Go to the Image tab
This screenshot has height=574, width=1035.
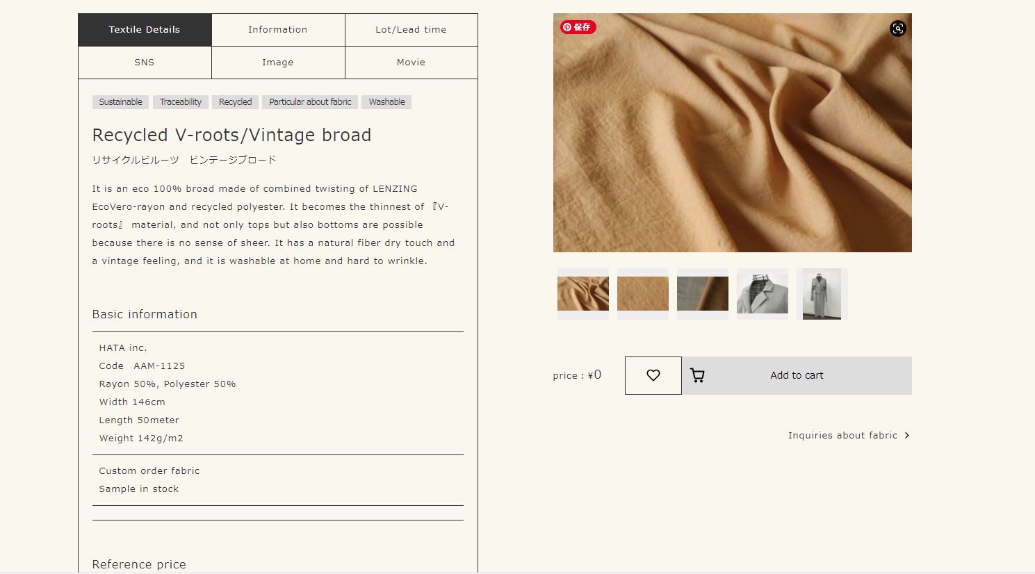[278, 63]
